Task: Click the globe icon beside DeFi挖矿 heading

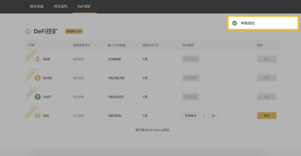Action: pos(28,31)
